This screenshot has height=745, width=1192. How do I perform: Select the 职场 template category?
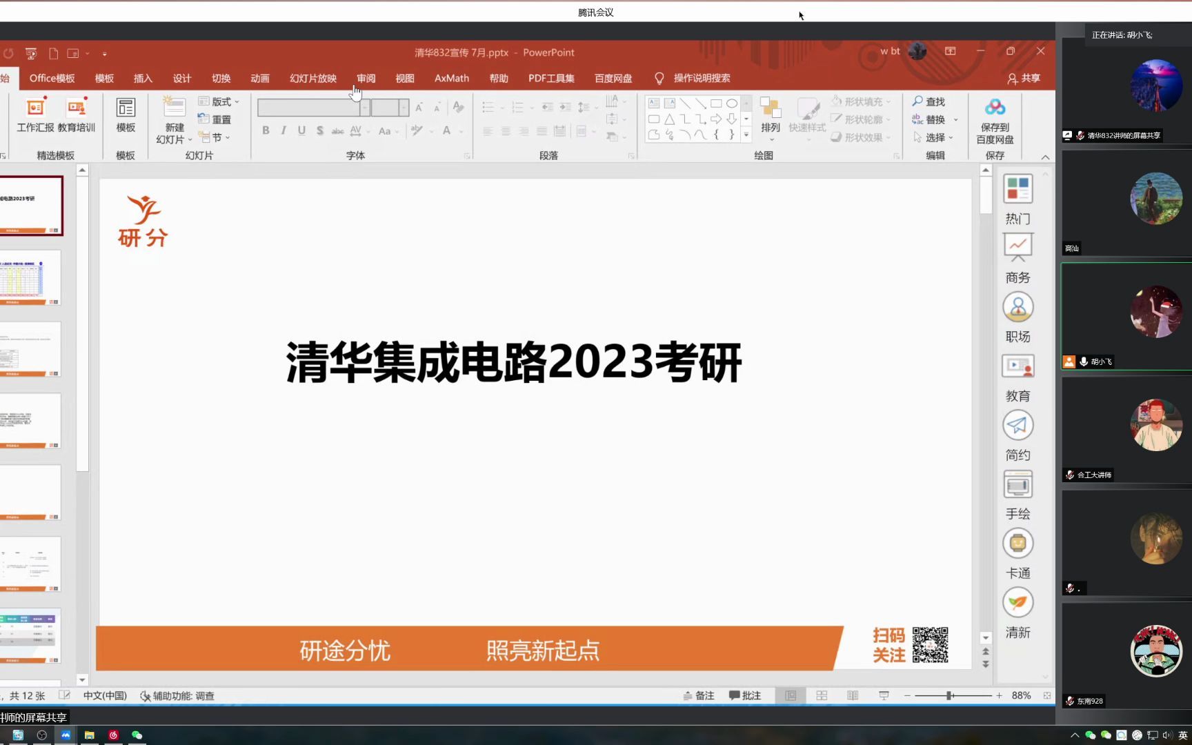tap(1017, 317)
